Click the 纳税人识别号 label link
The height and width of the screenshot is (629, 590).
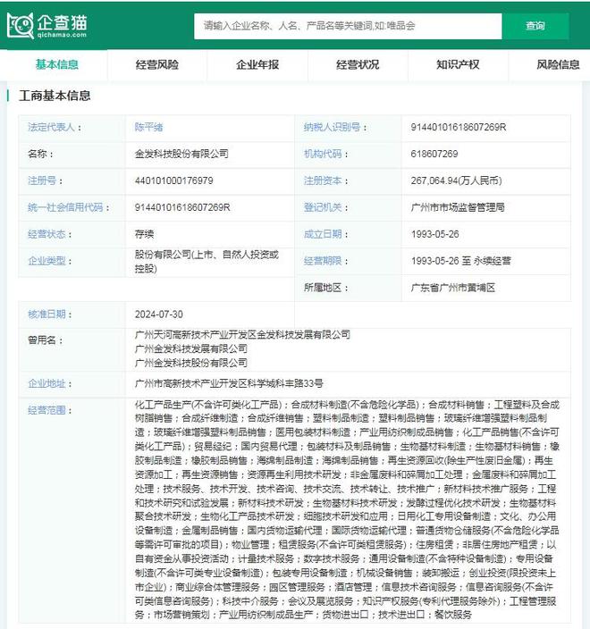(x=332, y=127)
